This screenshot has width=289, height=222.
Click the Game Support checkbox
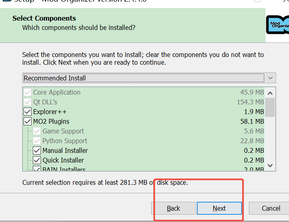(37, 131)
